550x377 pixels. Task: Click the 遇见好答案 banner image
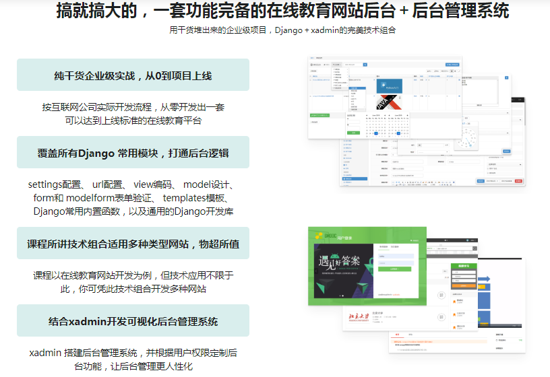click(x=343, y=271)
